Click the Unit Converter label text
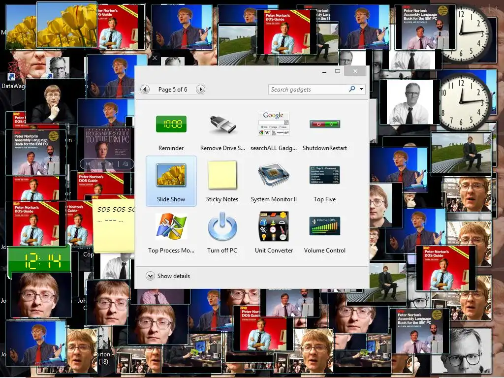Image resolution: width=504 pixels, height=378 pixels. click(274, 251)
